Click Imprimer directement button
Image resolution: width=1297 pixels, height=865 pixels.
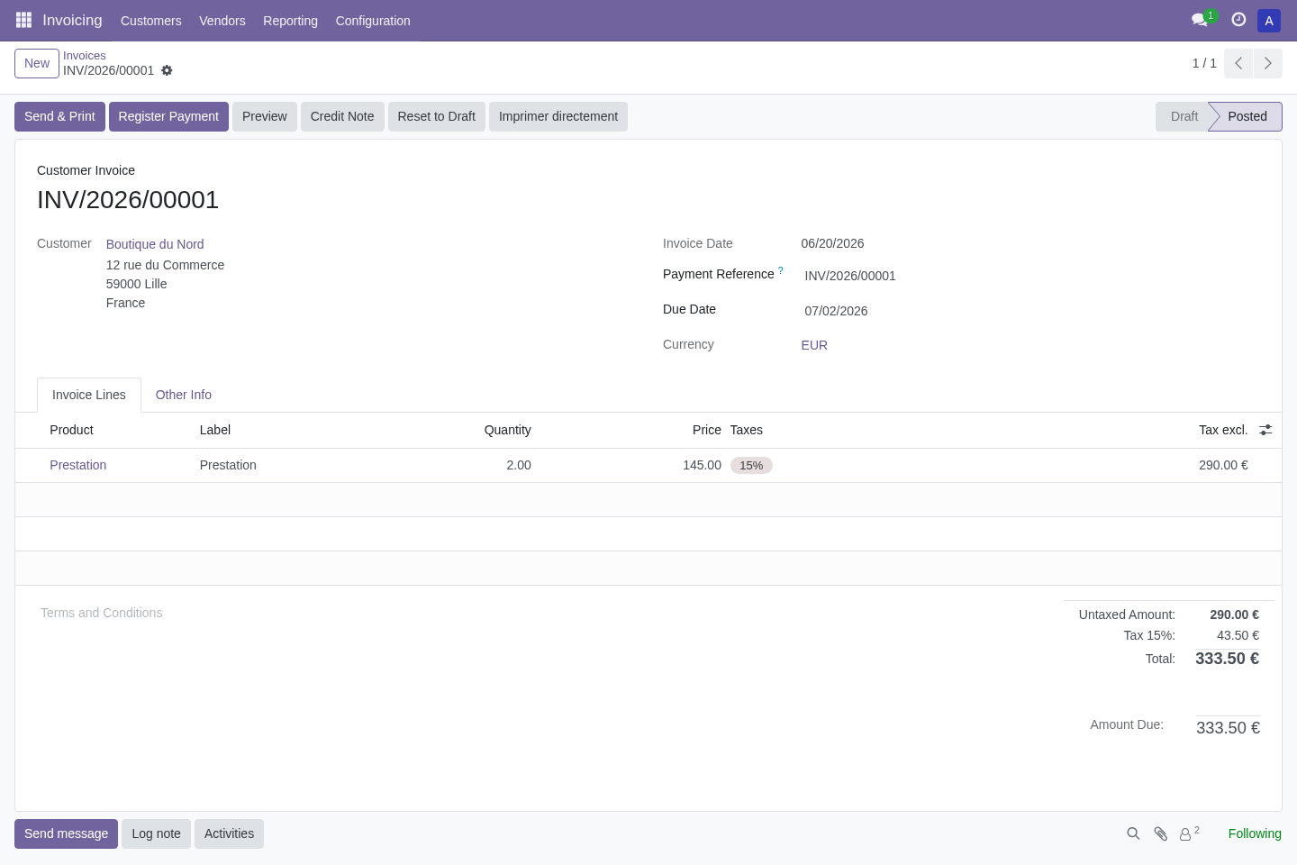[x=558, y=116]
